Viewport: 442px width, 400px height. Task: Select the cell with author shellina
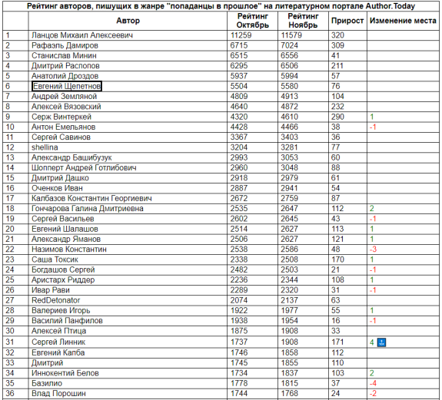[128, 147]
